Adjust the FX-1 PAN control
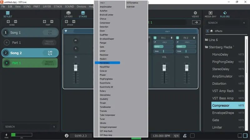The width and height of the screenshot is (250, 140). point(163,51)
